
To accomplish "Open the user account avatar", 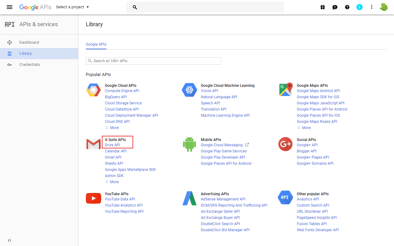I will pyautogui.click(x=384, y=7).
